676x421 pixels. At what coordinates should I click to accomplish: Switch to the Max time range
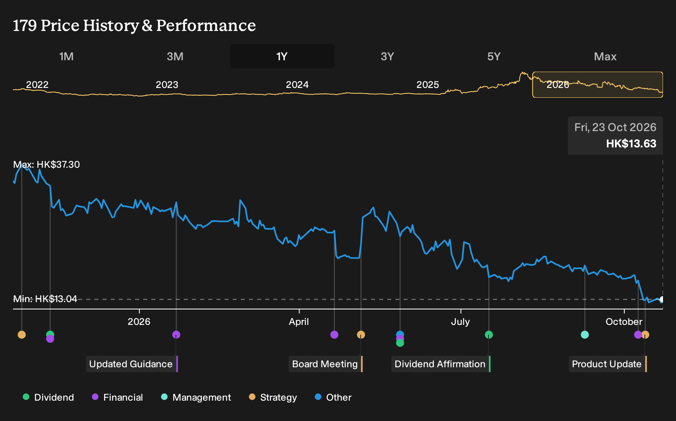[605, 56]
